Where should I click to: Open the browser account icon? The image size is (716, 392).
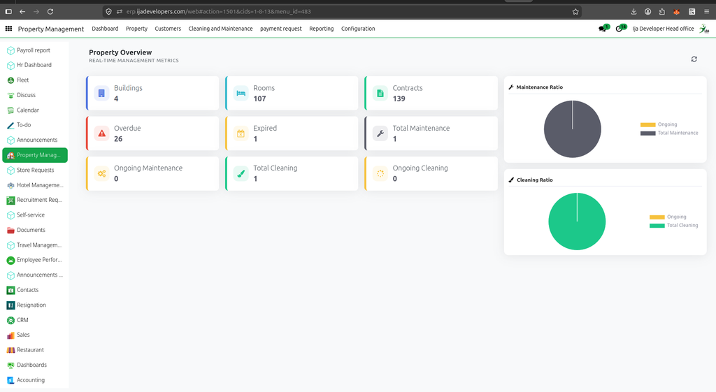(648, 11)
